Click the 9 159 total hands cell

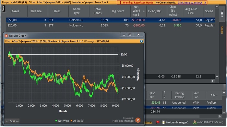pos(104,20)
